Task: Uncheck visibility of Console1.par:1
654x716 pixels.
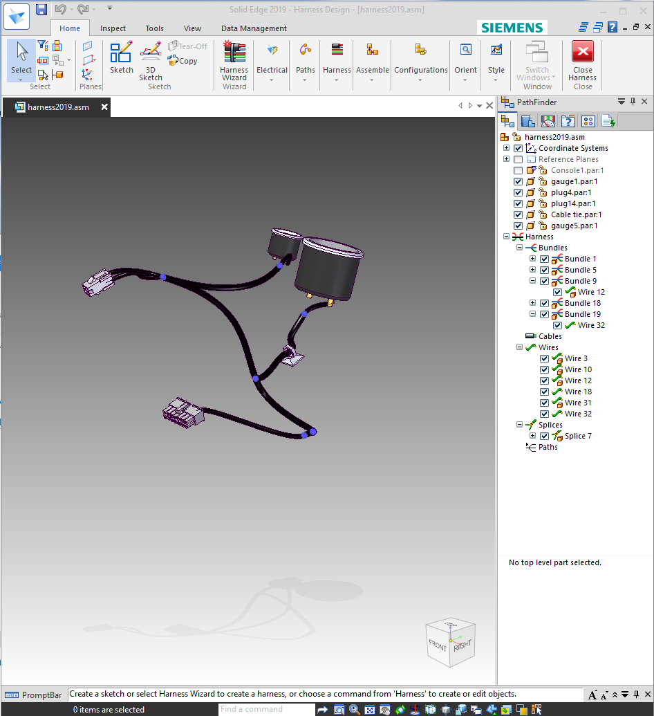Action: pyautogui.click(x=518, y=170)
